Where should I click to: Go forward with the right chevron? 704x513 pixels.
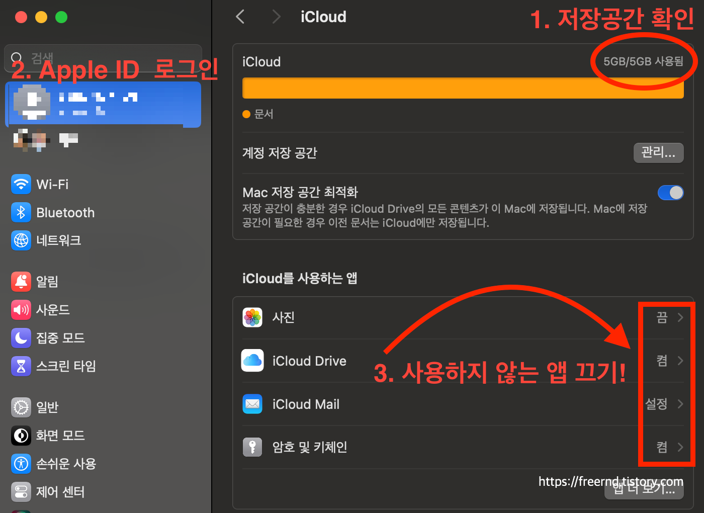[x=276, y=17]
